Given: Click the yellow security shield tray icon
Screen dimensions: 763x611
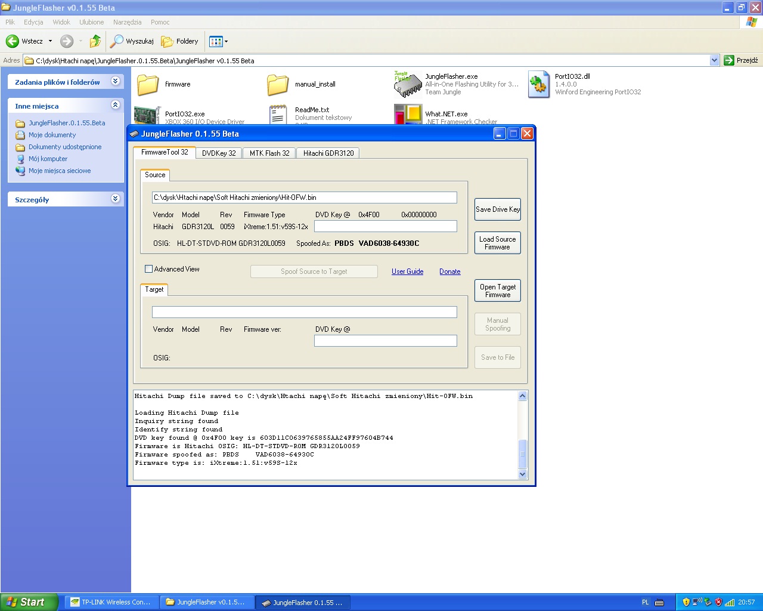Looking at the screenshot, I should coord(686,603).
